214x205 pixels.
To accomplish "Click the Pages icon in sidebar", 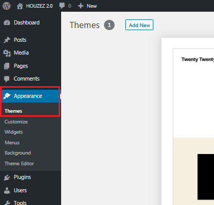I will tap(7, 66).
